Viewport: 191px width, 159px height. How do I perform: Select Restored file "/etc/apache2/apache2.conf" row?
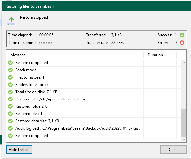coord(94,99)
